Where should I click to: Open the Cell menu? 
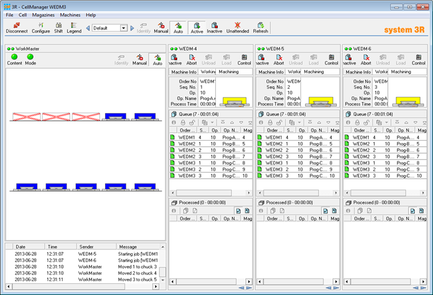23,15
